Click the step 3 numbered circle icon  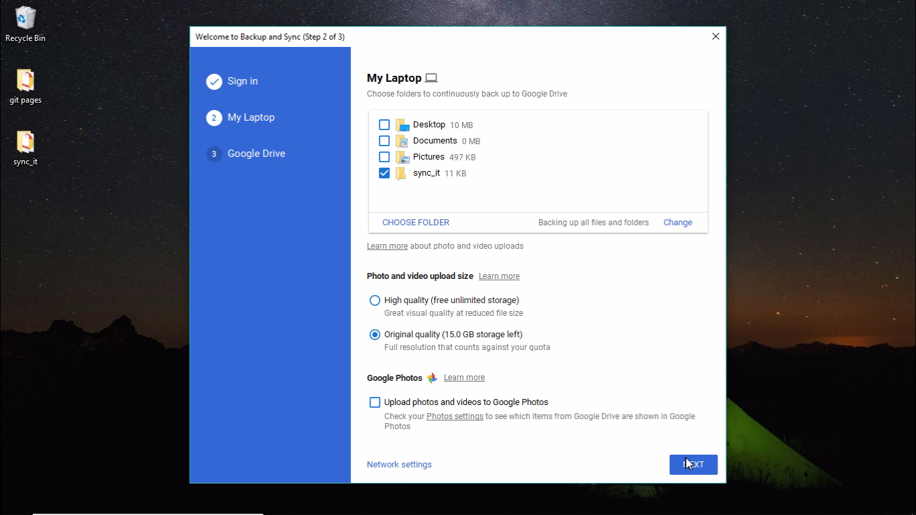tap(214, 154)
